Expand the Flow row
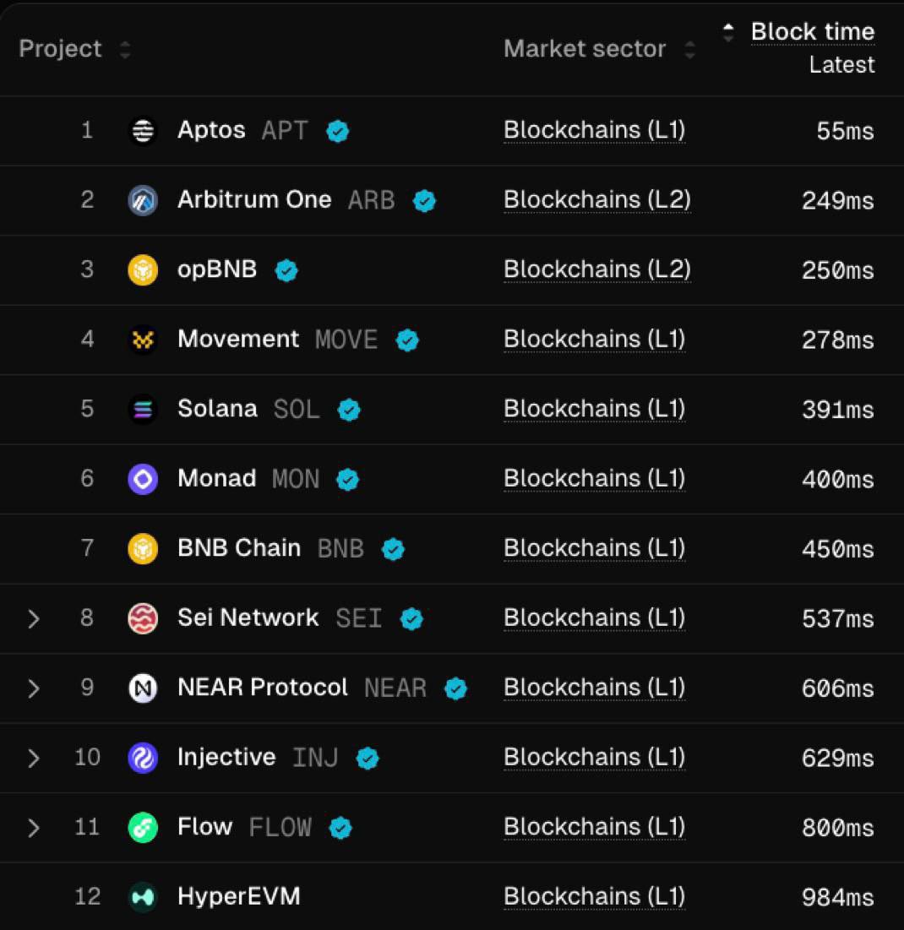 (x=34, y=828)
